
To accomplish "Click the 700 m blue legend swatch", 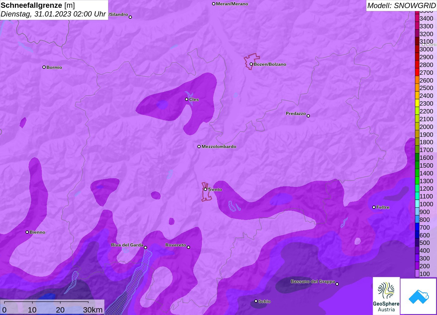I will click(417, 227).
